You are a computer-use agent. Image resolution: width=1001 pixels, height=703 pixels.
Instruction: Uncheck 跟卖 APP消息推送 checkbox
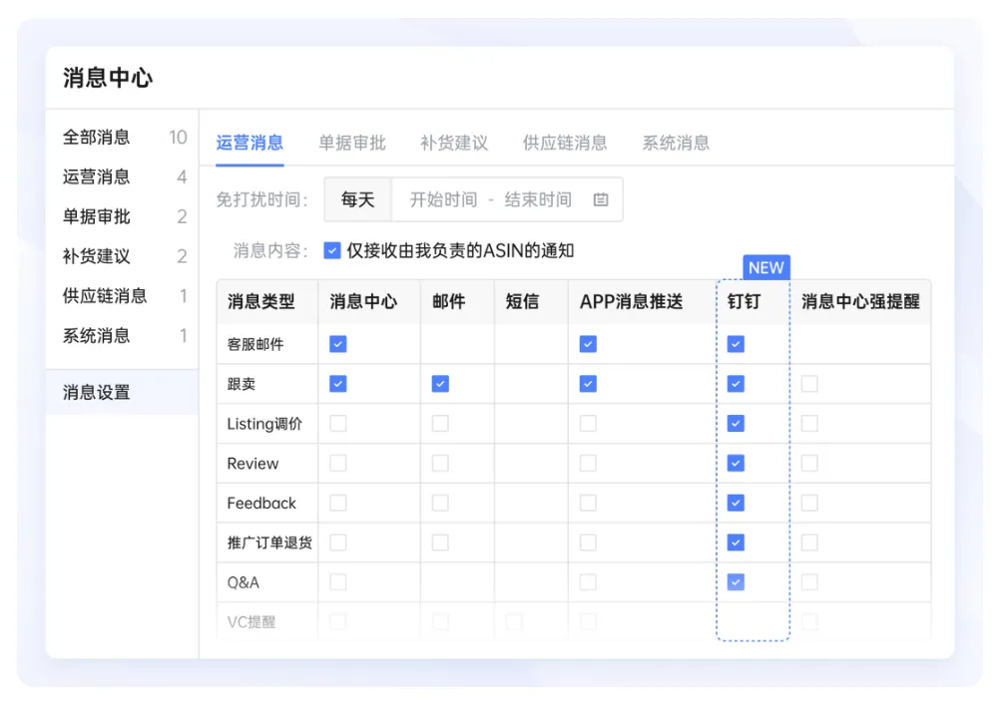(x=588, y=384)
